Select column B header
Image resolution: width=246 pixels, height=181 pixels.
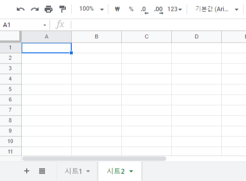coord(97,37)
